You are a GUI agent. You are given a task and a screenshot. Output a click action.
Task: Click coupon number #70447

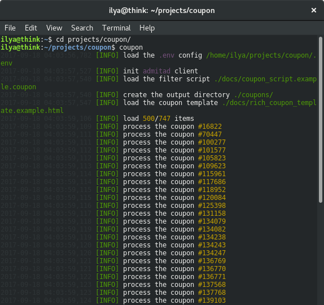210,134
